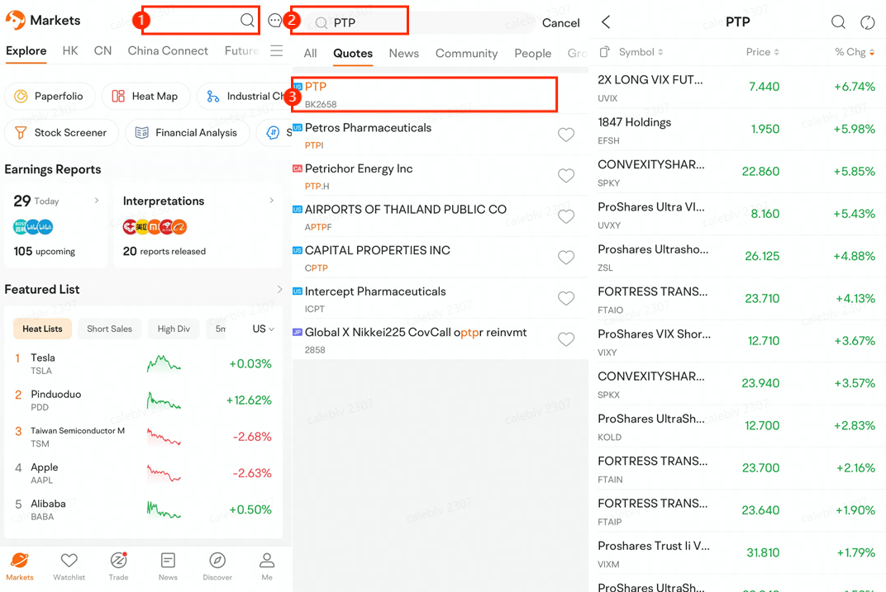Open ProShares UltraSh KOLD row
The width and height of the screenshot is (886, 592).
[x=737, y=426]
